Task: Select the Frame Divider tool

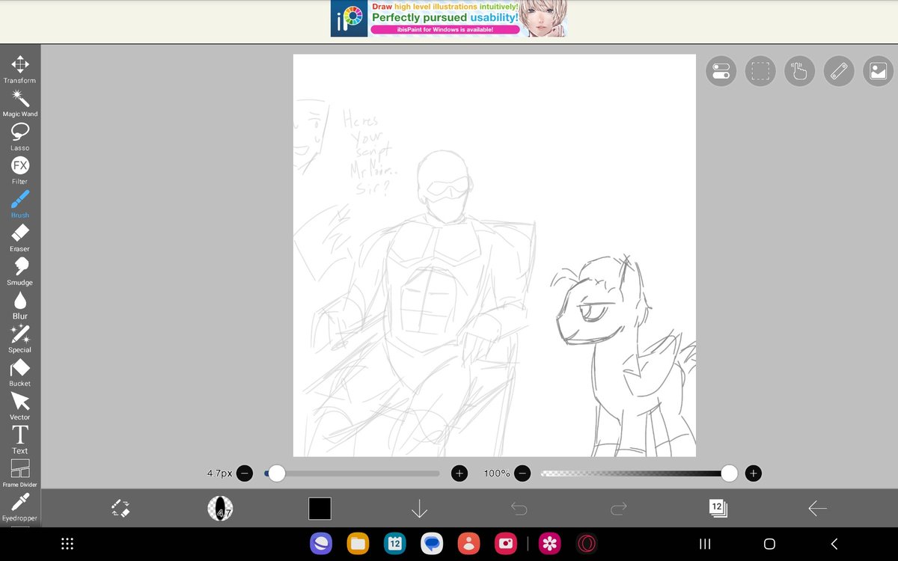Action: coord(20,473)
